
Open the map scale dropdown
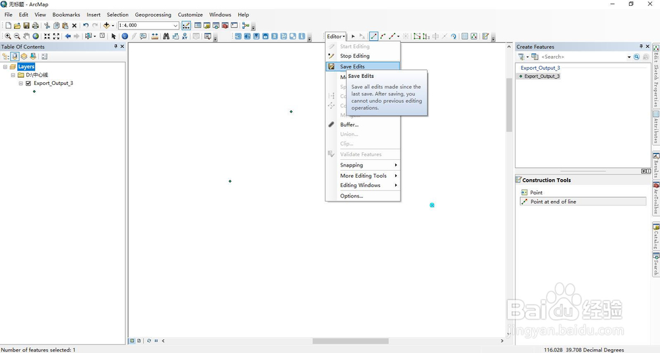point(176,25)
